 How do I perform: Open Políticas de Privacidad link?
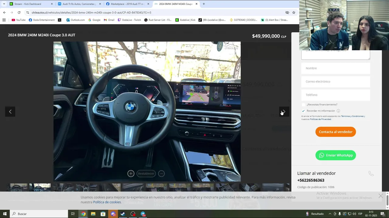pyautogui.click(x=320, y=119)
